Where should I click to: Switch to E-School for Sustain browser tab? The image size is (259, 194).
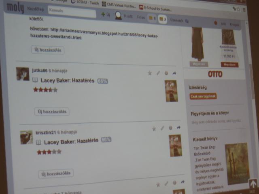pyautogui.click(x=155, y=8)
